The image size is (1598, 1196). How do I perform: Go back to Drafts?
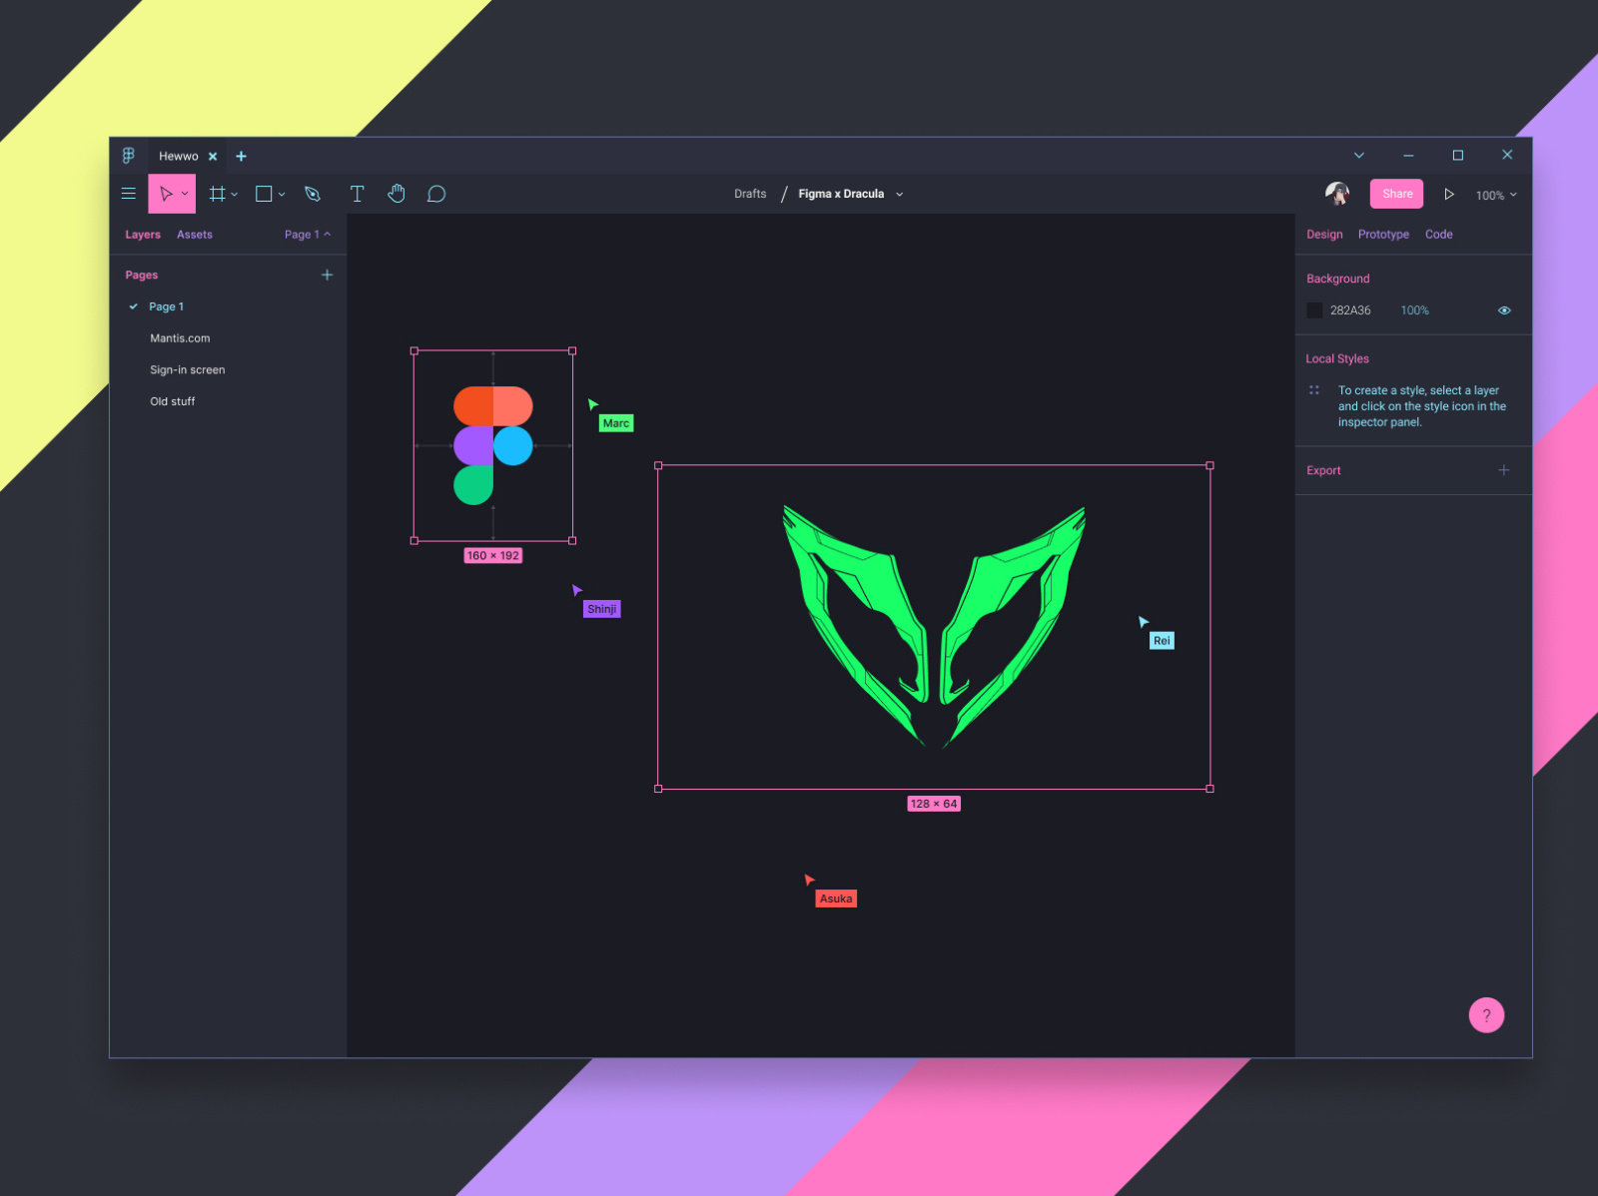(x=749, y=194)
